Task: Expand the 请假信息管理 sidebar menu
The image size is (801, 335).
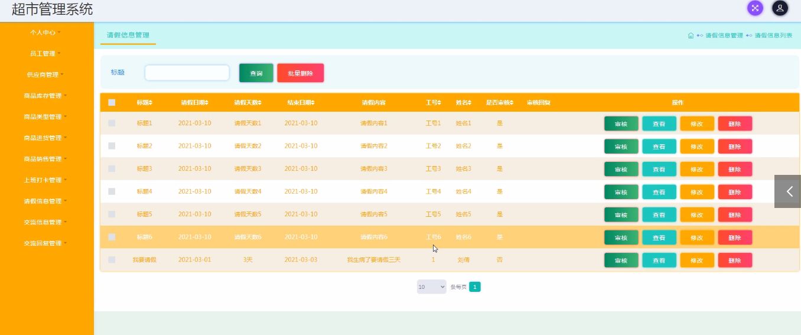Action: tap(46, 201)
